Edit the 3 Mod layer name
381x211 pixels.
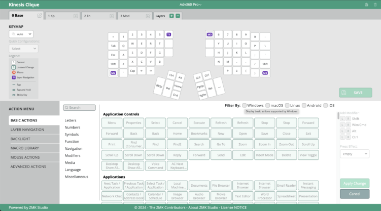tap(148, 16)
